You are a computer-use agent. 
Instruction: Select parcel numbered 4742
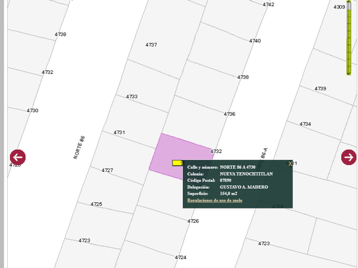[268, 4]
